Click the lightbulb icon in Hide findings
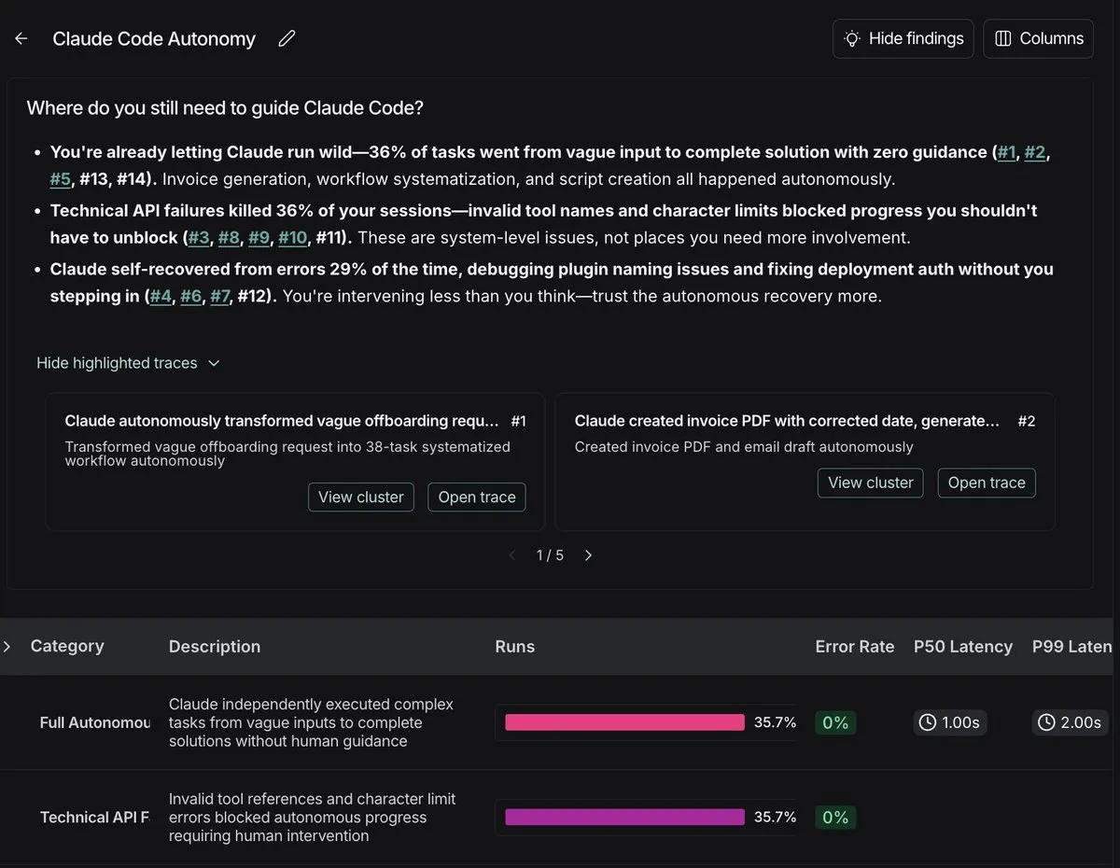Image resolution: width=1120 pixels, height=868 pixels. [x=851, y=38]
